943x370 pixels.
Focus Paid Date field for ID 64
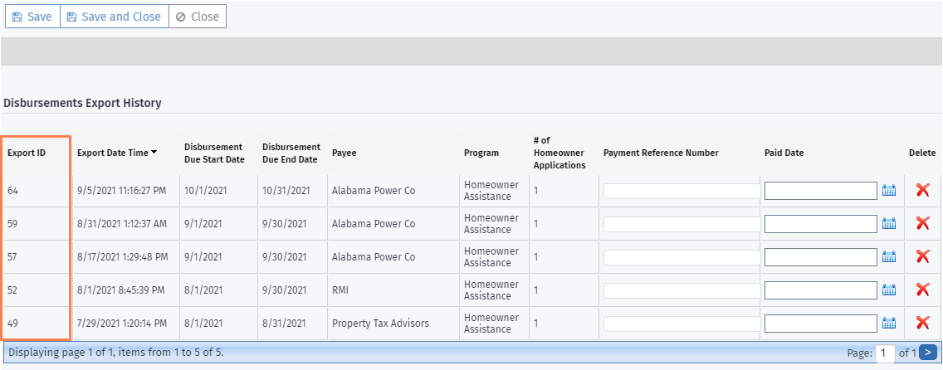click(821, 191)
